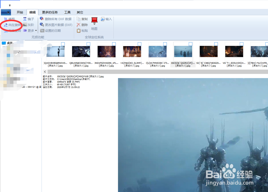Screen dimensions: 268x192
Task: Apply the 镜子 mirror function
Action: [x=29, y=19]
